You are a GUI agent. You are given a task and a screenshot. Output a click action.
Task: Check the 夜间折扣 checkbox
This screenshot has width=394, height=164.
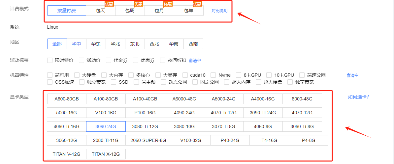(x=163, y=60)
